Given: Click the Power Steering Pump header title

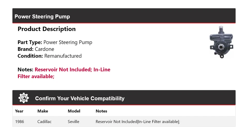Looking at the screenshot, I should [x=42, y=17].
